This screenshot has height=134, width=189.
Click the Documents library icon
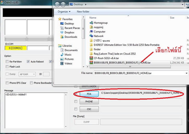tap(62, 50)
